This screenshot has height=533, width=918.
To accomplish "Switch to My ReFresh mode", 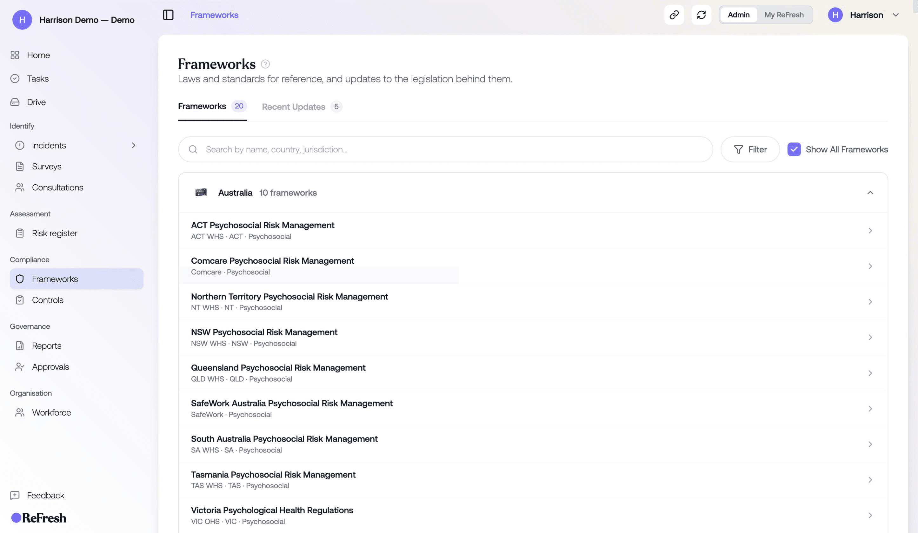I will point(784,15).
